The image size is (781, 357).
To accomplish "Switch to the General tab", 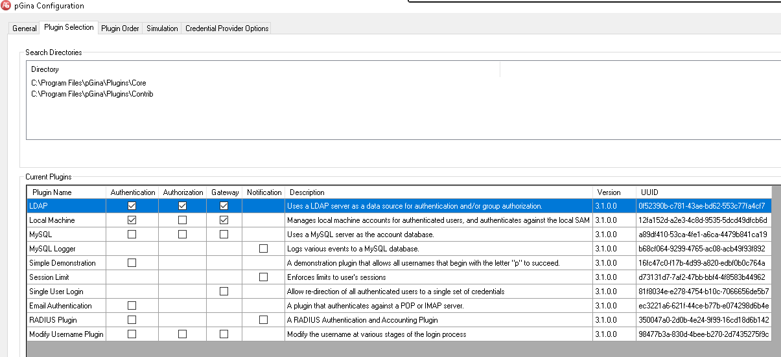I will pyautogui.click(x=25, y=29).
